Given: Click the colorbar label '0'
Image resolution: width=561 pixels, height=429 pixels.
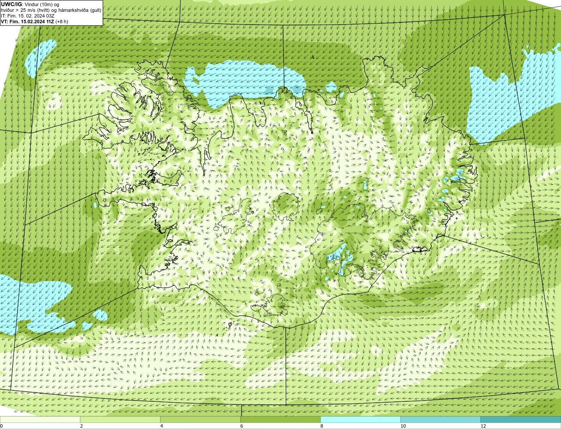Looking at the screenshot, I should tap(1, 426).
